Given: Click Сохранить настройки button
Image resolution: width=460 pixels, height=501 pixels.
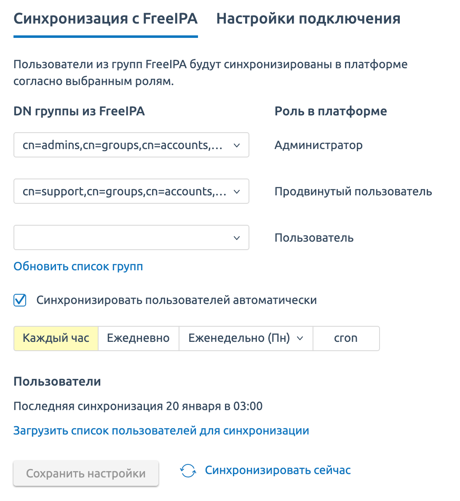Looking at the screenshot, I should pos(86,473).
